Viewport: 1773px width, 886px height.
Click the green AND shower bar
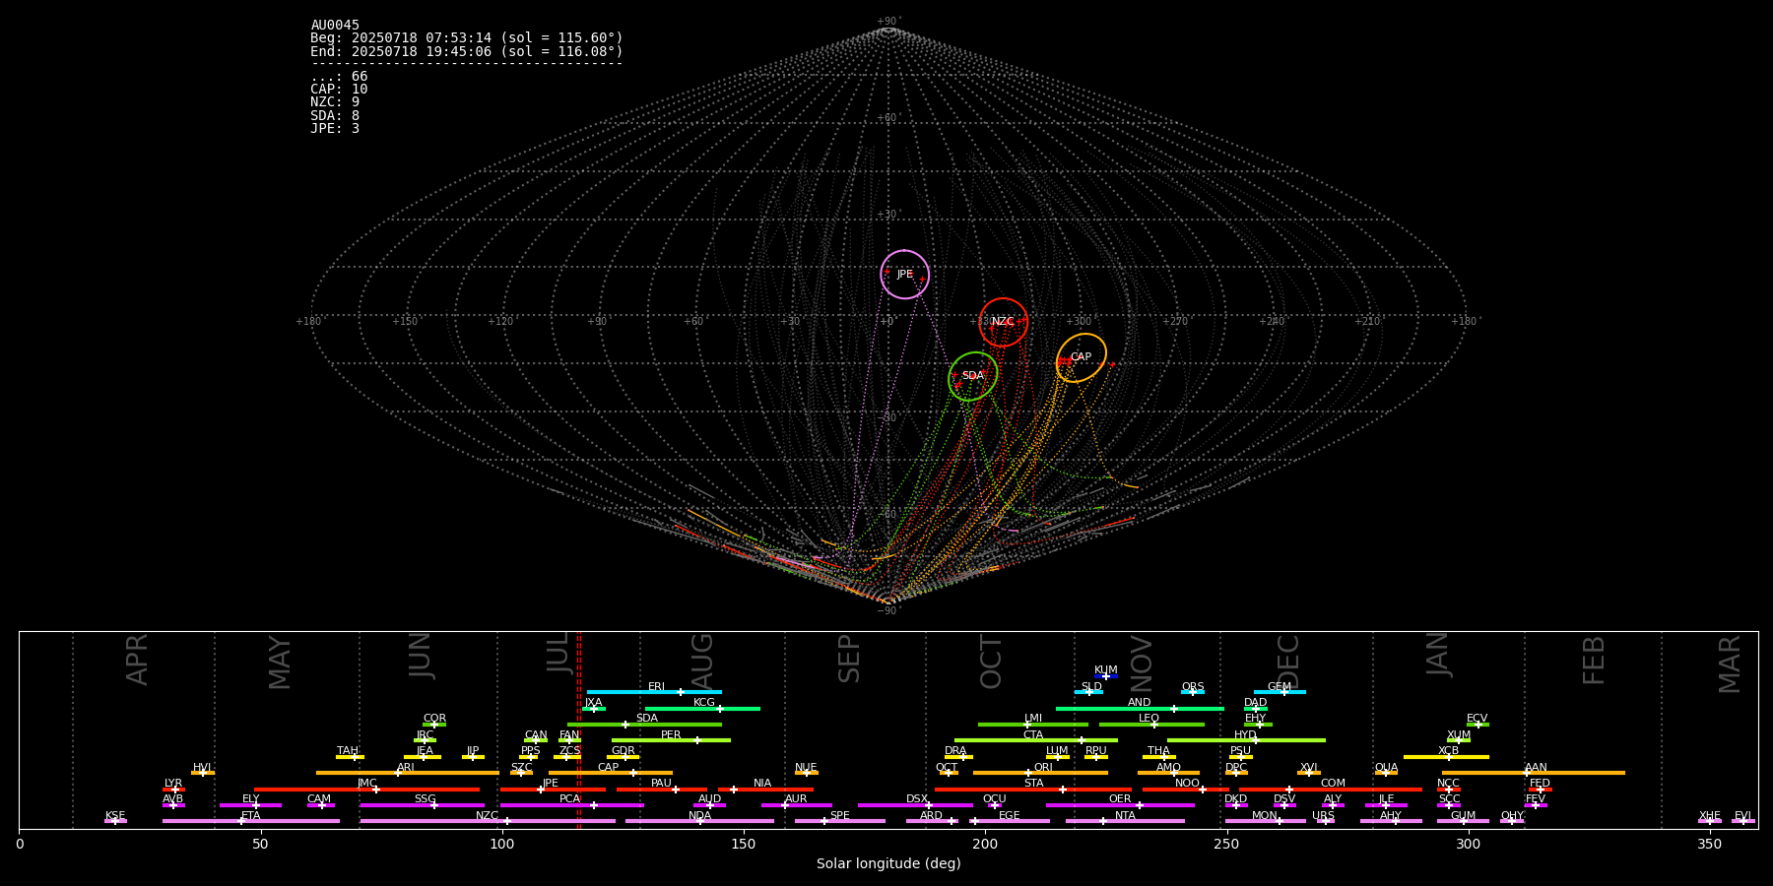tap(1140, 709)
